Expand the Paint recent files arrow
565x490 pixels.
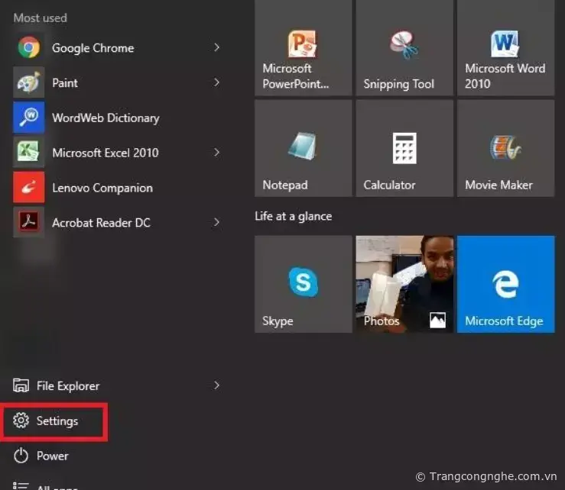216,82
